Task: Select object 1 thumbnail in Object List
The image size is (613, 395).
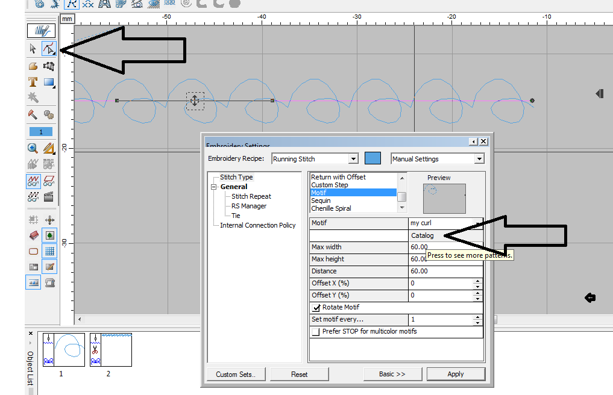Action: (x=63, y=350)
